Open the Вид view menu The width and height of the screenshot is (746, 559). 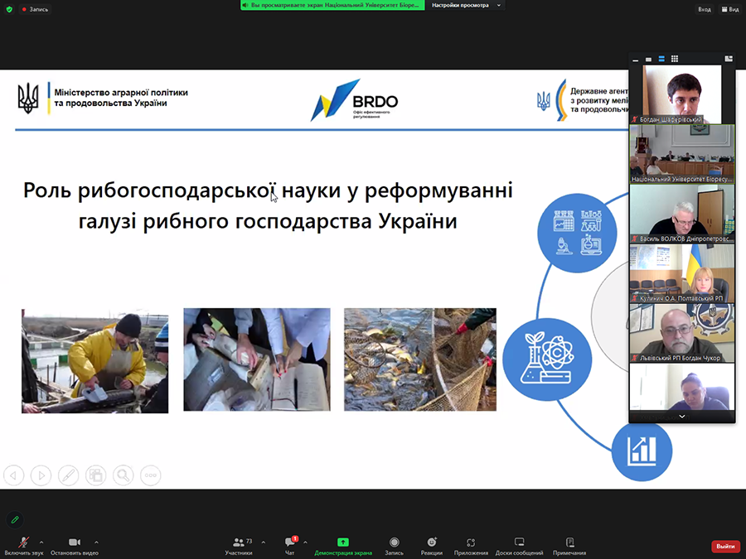(730, 9)
